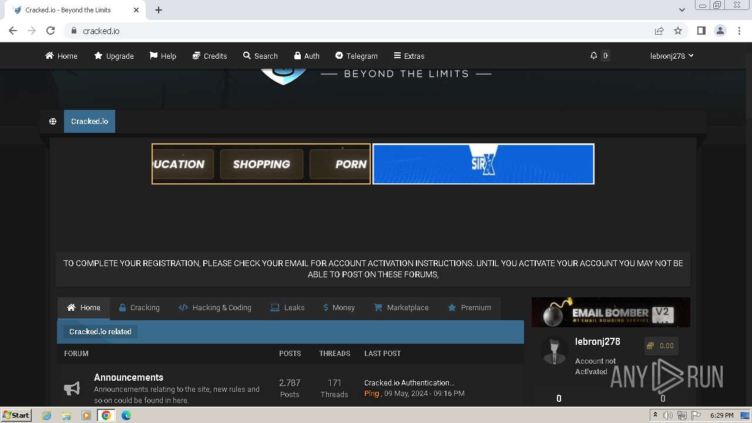Expand the tab search chevron
Image resolution: width=752 pixels, height=423 pixels.
point(682,10)
